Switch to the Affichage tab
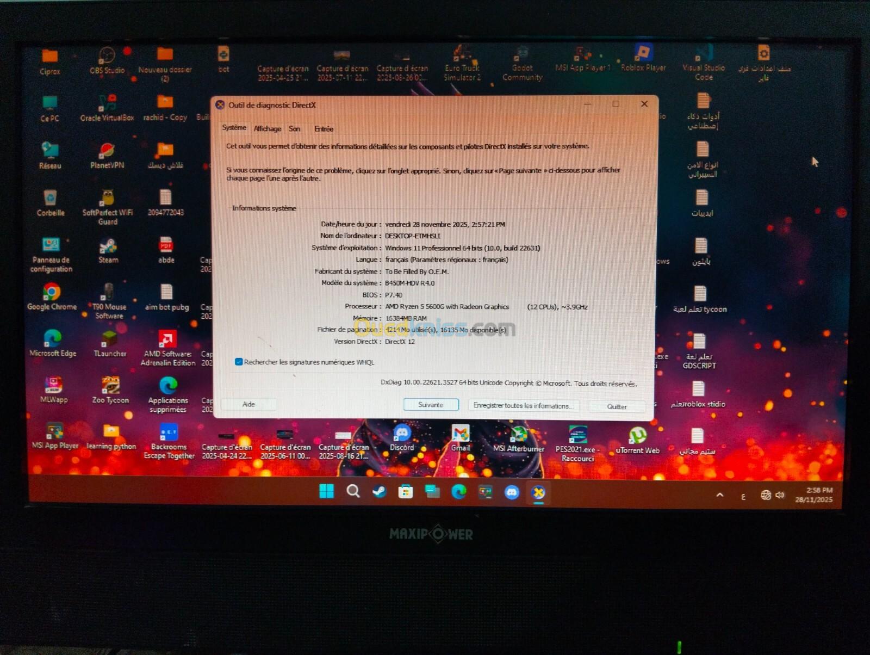This screenshot has width=870, height=655. tap(267, 129)
